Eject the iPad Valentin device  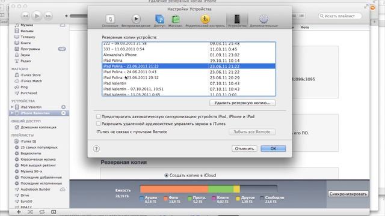click(63, 107)
